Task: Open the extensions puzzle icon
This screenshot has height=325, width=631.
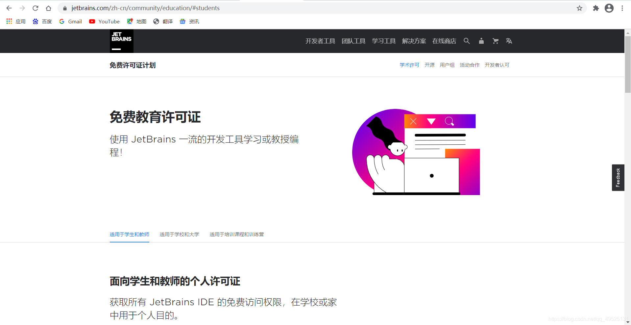Action: (596, 8)
